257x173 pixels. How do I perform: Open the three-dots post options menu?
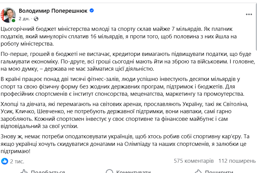tap(249, 14)
